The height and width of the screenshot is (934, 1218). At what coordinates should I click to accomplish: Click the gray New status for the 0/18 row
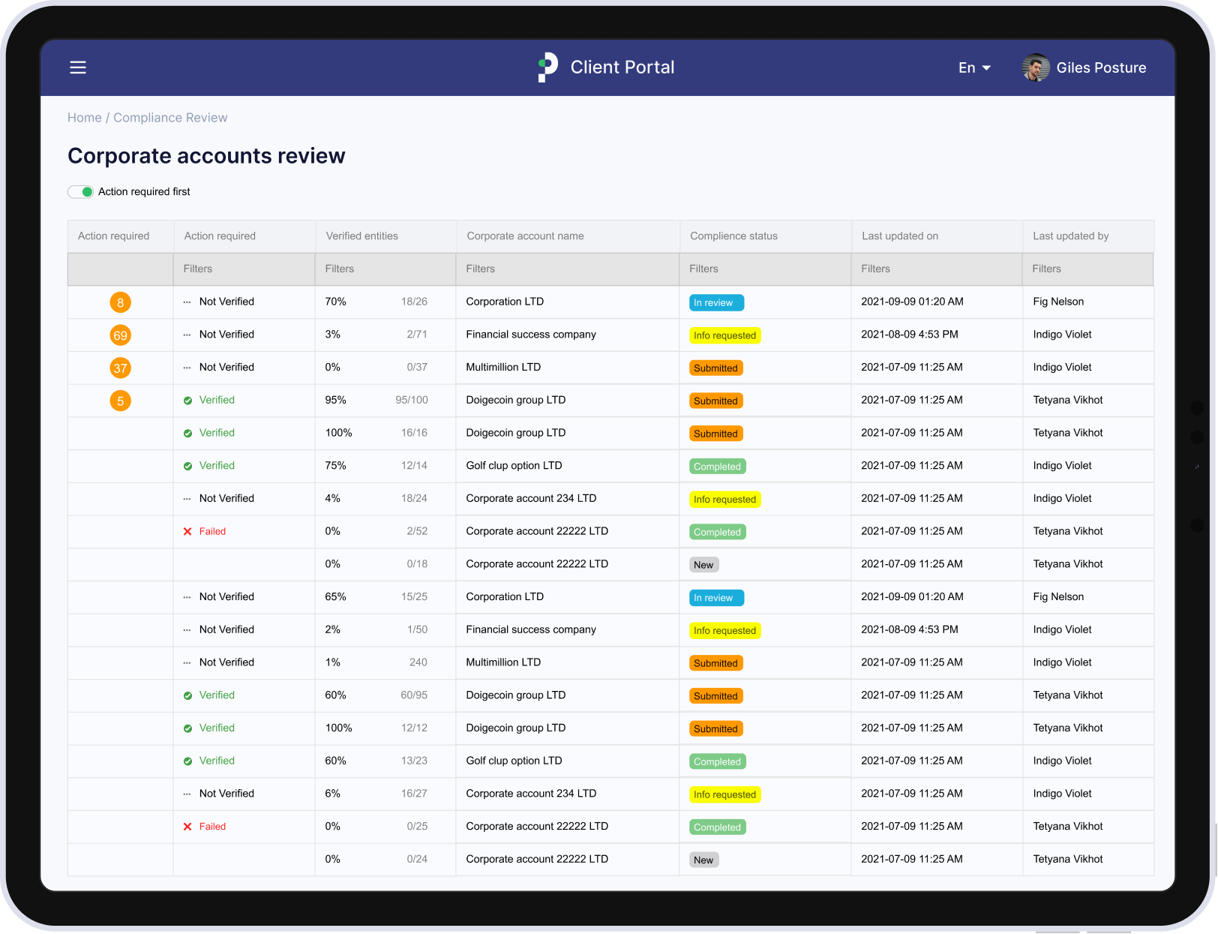coord(703,565)
